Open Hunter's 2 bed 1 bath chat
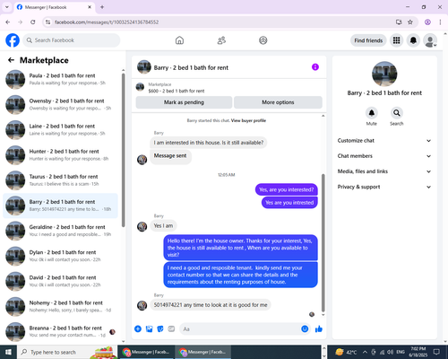Screen dimensions: 448x359 click(60, 155)
